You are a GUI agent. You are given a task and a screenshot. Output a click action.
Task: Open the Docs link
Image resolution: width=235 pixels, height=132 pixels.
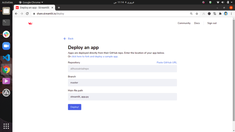click(197, 23)
